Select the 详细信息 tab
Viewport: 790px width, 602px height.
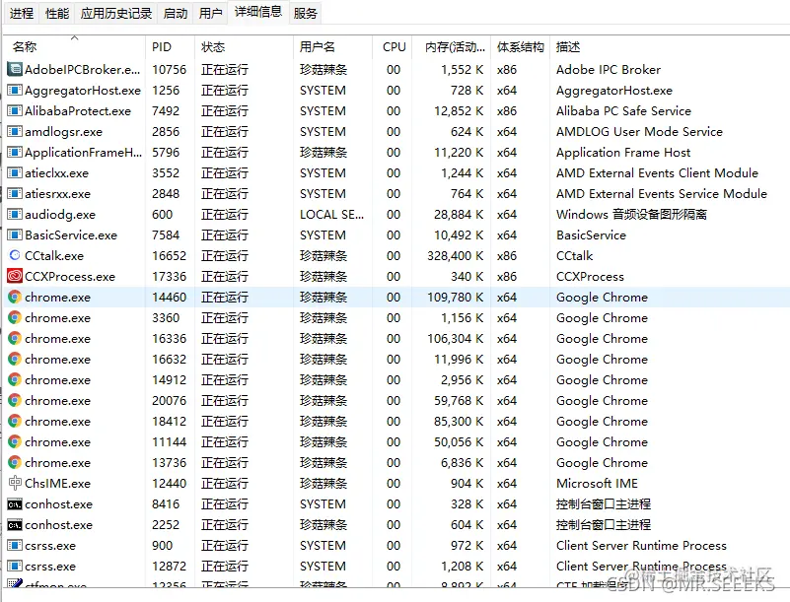(258, 12)
